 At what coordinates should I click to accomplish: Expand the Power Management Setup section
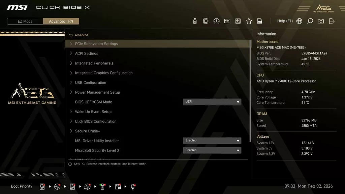pos(97,92)
